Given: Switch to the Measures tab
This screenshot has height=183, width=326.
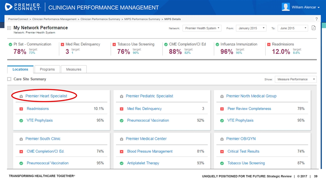Looking at the screenshot, I should click(74, 69).
